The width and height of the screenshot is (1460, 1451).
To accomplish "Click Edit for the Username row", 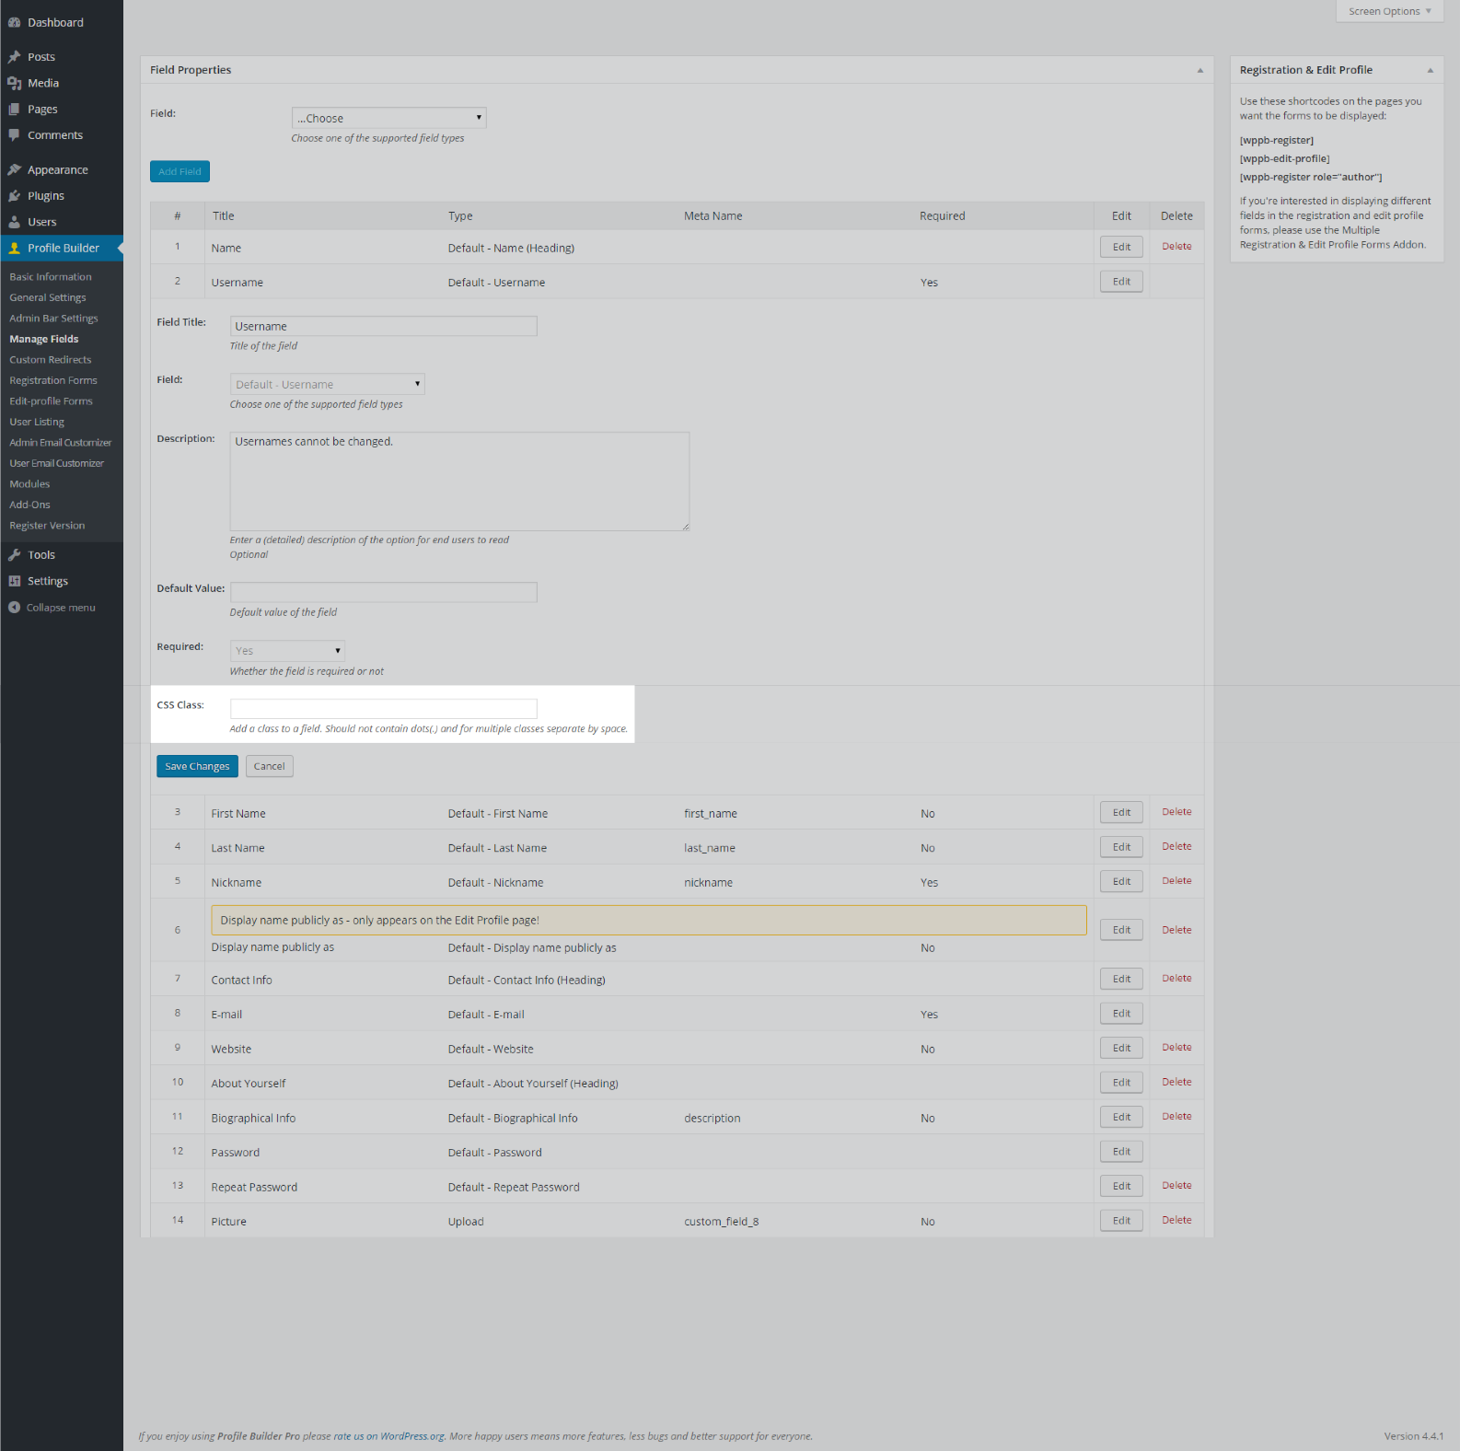I will coord(1121,282).
